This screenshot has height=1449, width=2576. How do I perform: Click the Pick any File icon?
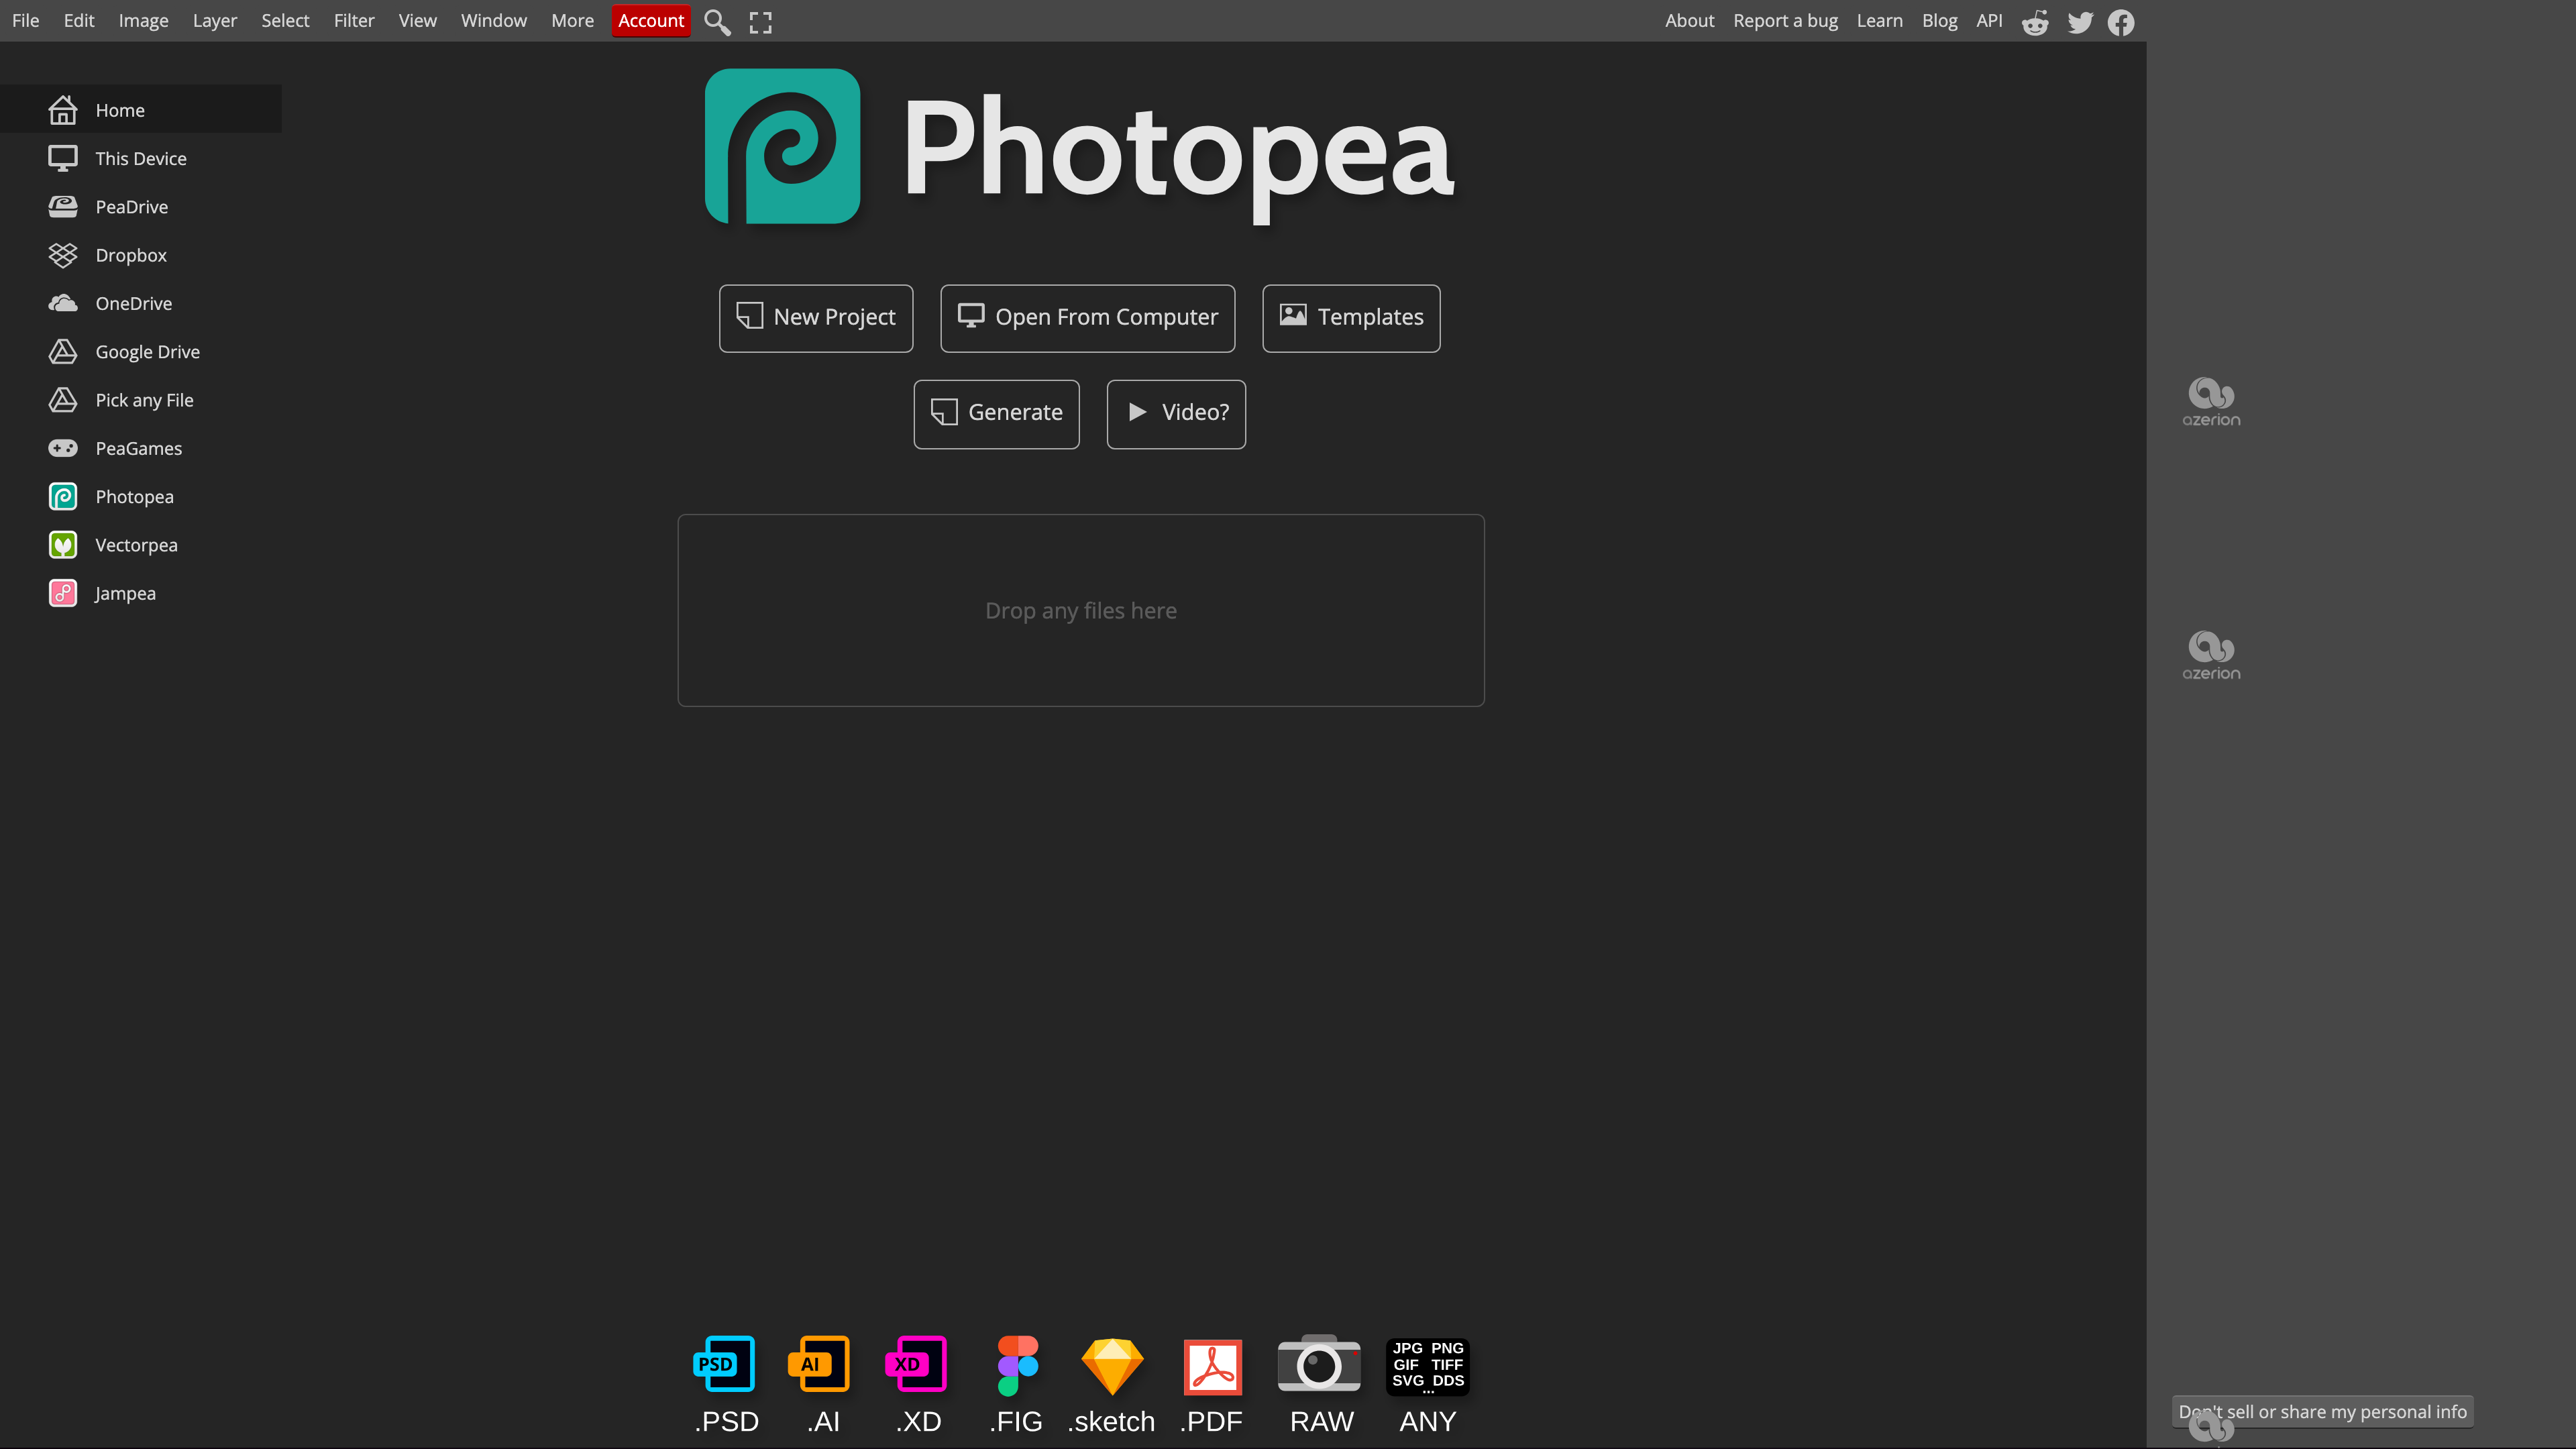(x=63, y=400)
